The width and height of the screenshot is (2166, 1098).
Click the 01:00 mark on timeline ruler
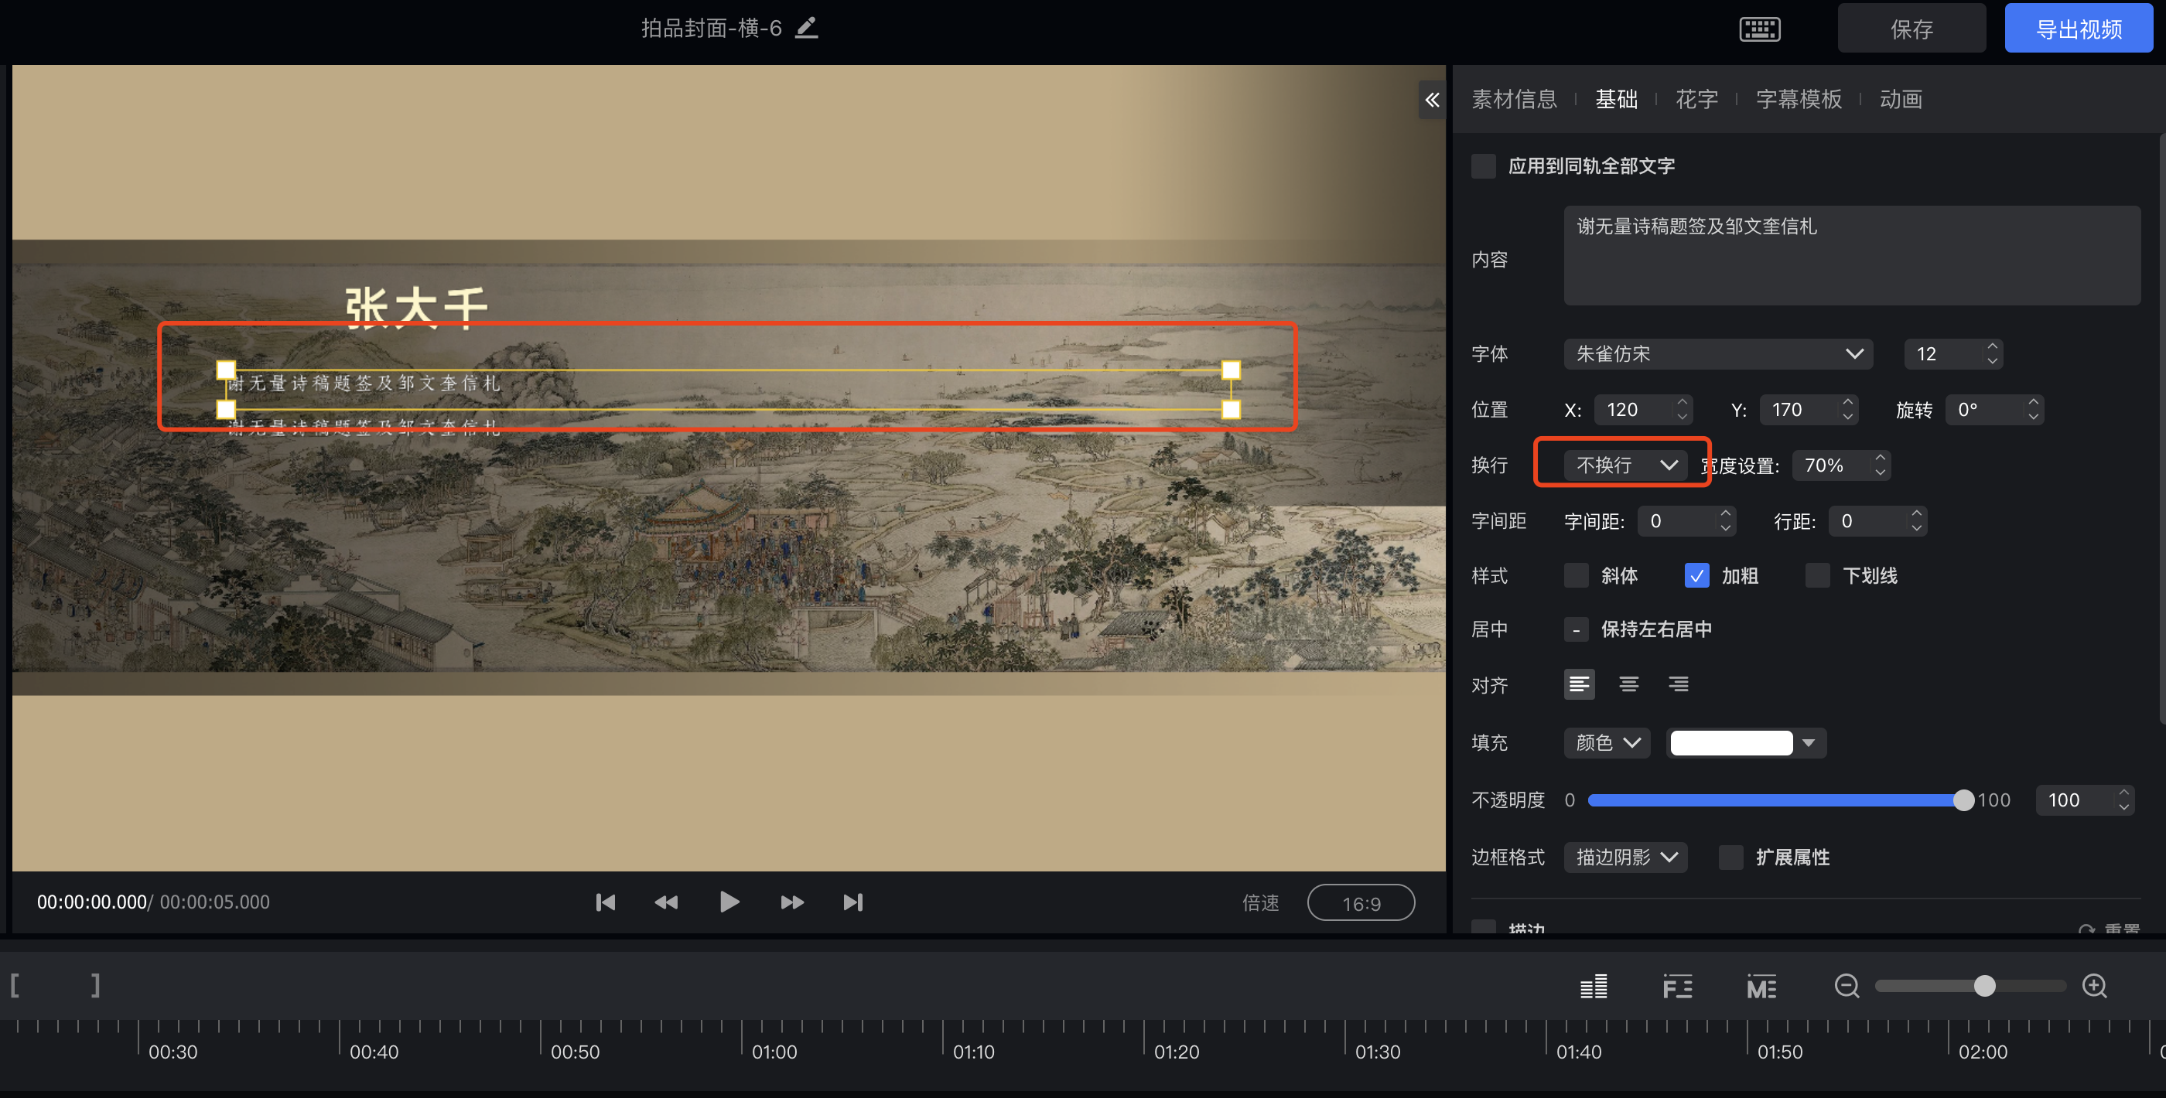coord(774,1052)
